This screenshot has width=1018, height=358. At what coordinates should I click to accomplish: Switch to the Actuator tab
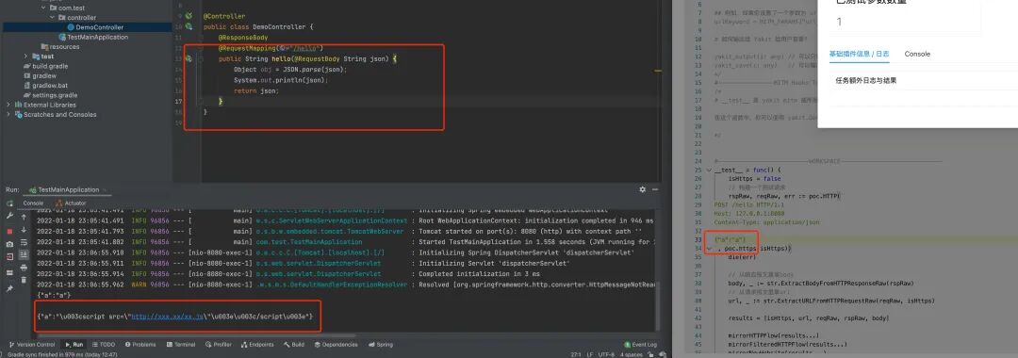tap(72, 203)
